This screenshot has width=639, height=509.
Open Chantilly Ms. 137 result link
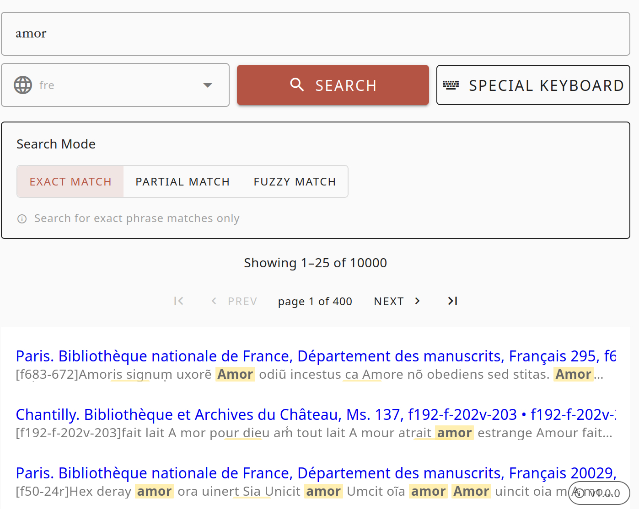pos(315,414)
